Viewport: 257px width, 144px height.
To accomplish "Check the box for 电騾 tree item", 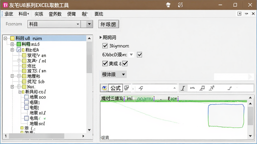I will coord(26,102).
